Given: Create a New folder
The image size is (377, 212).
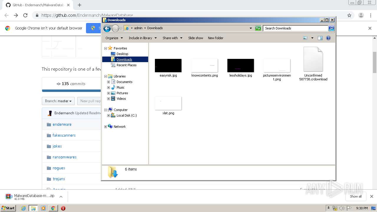Looking at the screenshot, I should pyautogui.click(x=216, y=38).
